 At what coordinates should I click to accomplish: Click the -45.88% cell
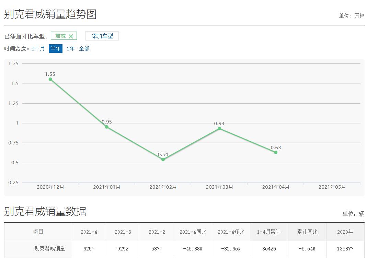tap(193, 249)
